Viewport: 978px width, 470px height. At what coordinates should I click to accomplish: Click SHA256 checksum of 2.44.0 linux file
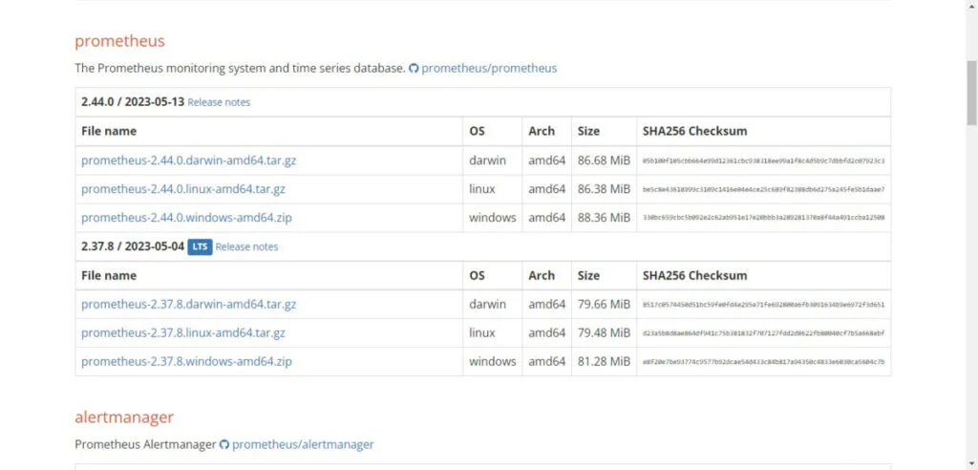coord(763,190)
